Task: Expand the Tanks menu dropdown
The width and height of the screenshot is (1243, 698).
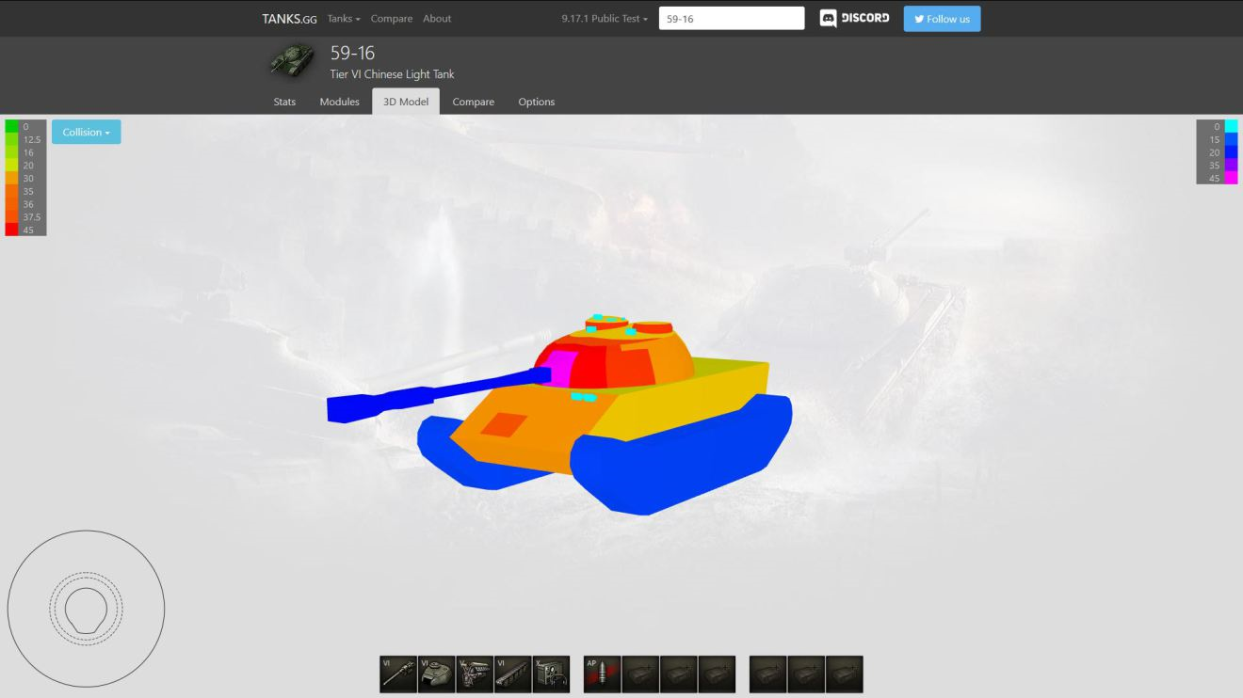Action: coord(344,19)
